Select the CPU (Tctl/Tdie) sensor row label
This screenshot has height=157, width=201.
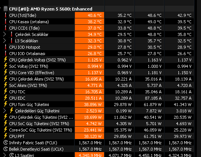23,15
